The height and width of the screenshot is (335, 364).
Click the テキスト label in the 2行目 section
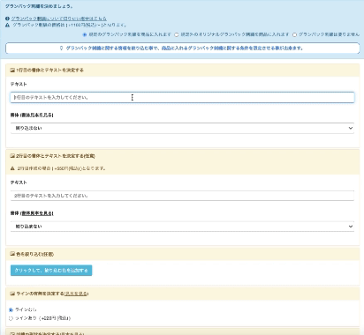click(x=19, y=182)
